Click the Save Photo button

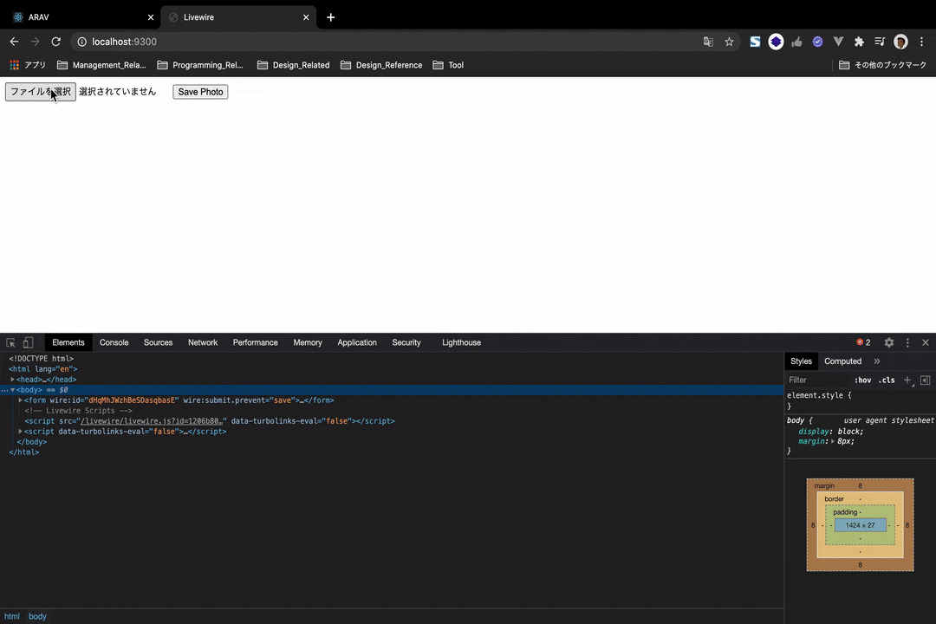click(200, 92)
